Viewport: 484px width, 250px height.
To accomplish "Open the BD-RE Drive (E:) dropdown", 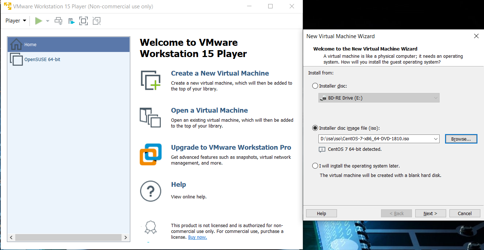I will coord(379,98).
